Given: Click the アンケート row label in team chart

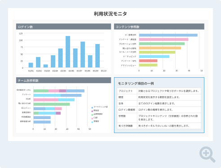Looking at the screenshot, I should coord(26,94).
